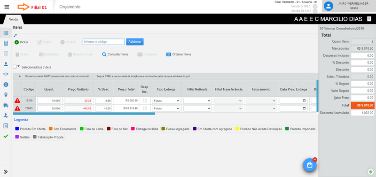Click the Ações button
This screenshot has width=376, height=177.
[x=22, y=54]
